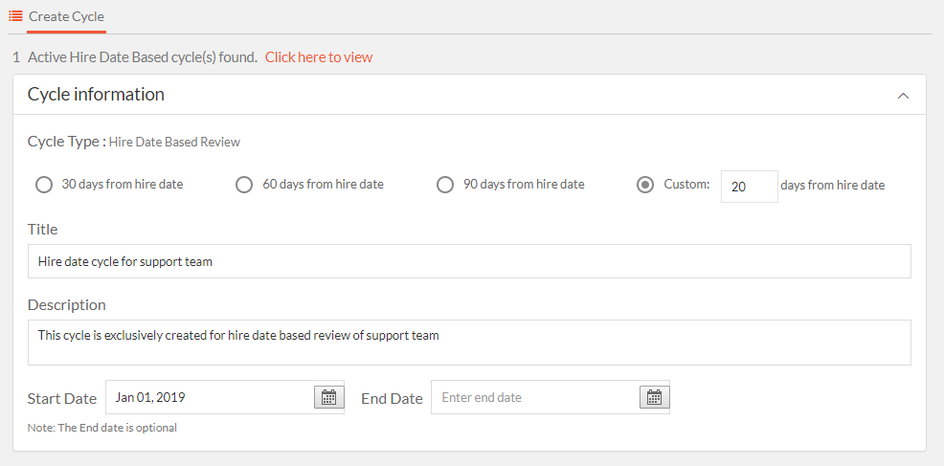Focus the custom days number field
944x466 pixels.
click(x=749, y=186)
